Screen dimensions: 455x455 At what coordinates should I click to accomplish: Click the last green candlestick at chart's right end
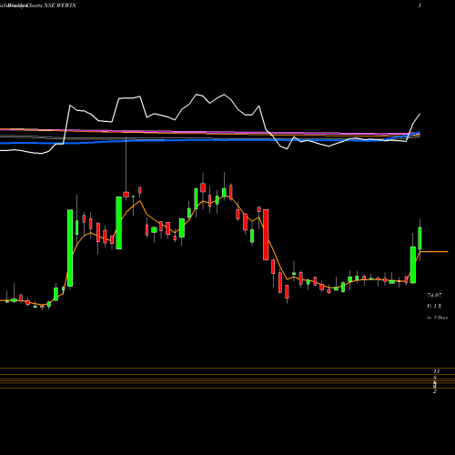(420, 238)
